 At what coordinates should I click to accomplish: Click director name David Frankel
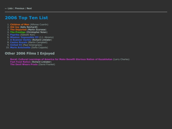click(x=47, y=64)
